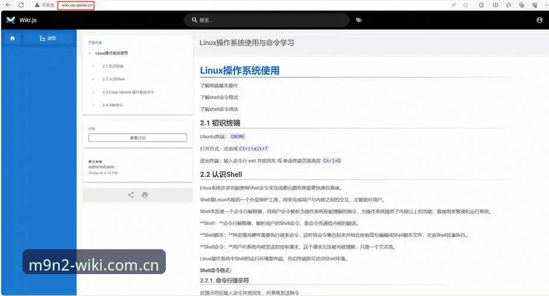Viewport: 549px width, 296px height.
Task: Open browser collections icon
Action: (522, 5)
